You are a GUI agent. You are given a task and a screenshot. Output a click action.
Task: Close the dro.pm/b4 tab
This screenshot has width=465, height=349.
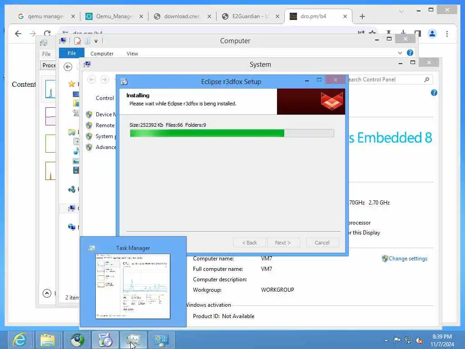click(x=345, y=16)
